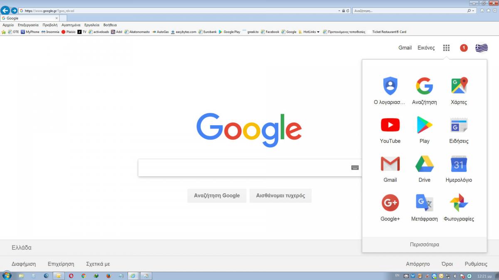Open the Google Search (Αναζήτηση) app icon
The width and height of the screenshot is (499, 280).
[x=424, y=86]
